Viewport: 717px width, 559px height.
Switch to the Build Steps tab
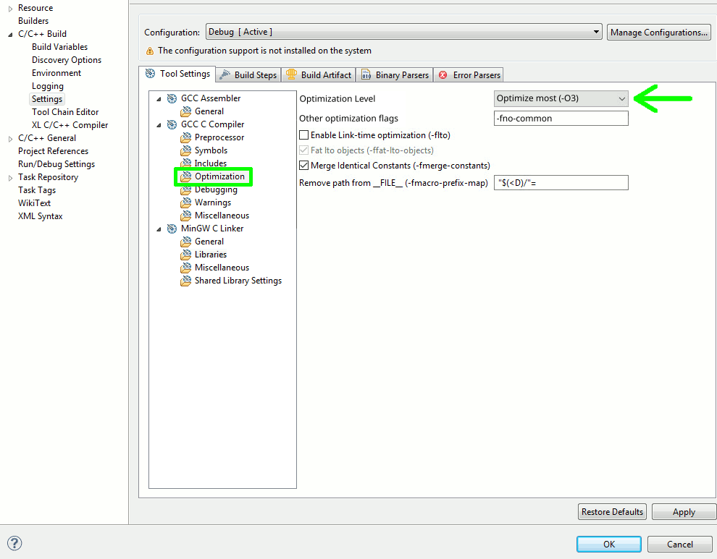coord(248,75)
